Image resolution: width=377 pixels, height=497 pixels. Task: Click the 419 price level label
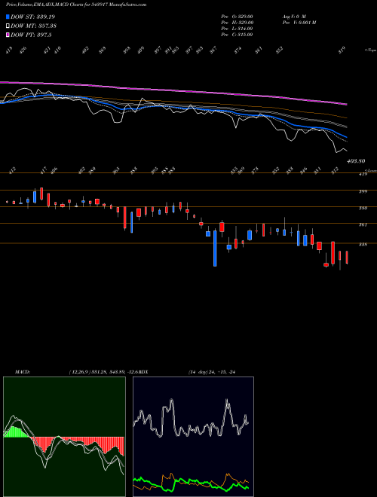363,174
